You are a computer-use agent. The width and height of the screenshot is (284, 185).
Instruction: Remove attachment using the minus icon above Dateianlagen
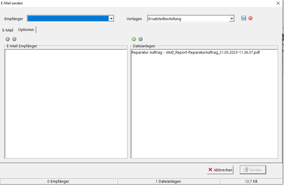pos(141,39)
